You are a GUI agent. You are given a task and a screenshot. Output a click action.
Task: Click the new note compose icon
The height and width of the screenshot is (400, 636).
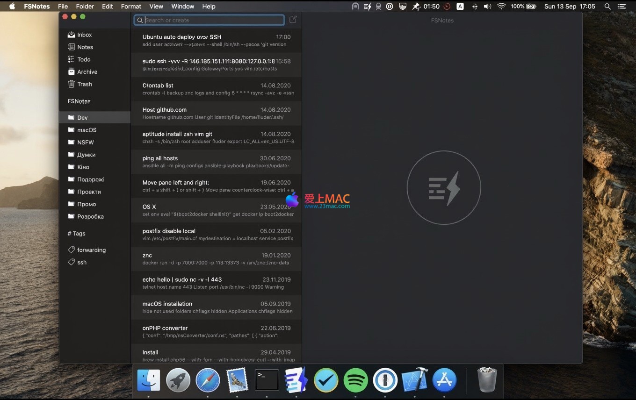(293, 20)
